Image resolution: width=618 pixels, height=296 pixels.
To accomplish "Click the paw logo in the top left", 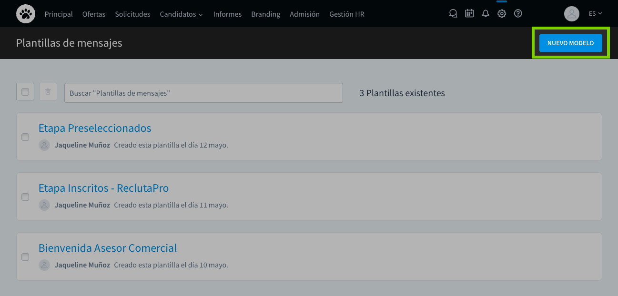I will tap(25, 13).
